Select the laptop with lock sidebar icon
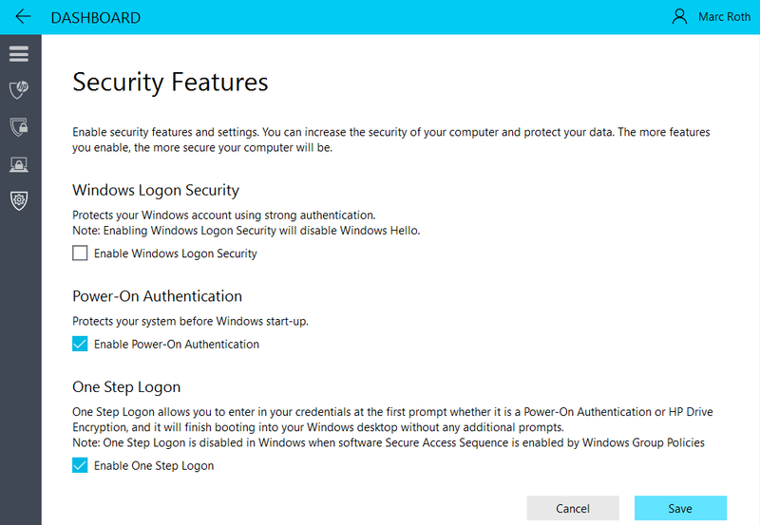Screen dimensions: 760x525 19,164
